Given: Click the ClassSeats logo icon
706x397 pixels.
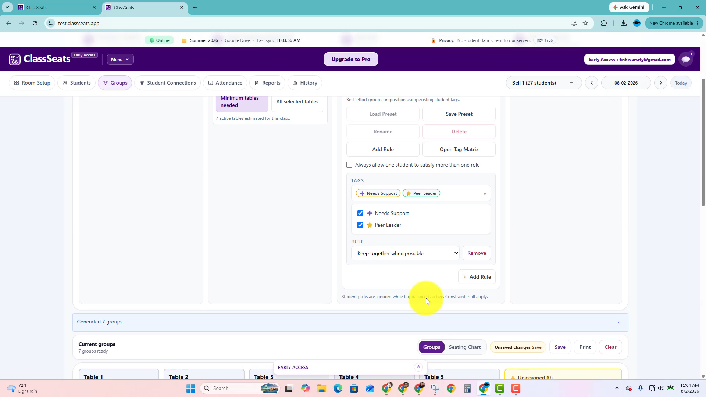Looking at the screenshot, I should pyautogui.click(x=15, y=59).
